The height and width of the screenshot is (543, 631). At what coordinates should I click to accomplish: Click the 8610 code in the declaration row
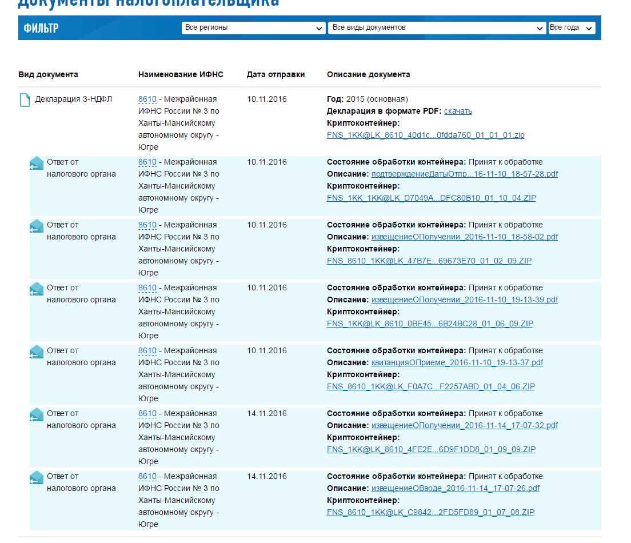click(147, 99)
